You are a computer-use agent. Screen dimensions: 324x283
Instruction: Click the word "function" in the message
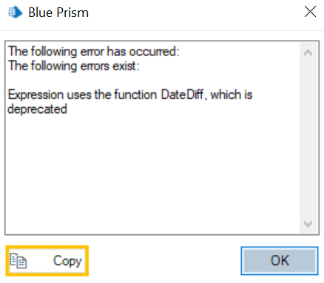(135, 95)
